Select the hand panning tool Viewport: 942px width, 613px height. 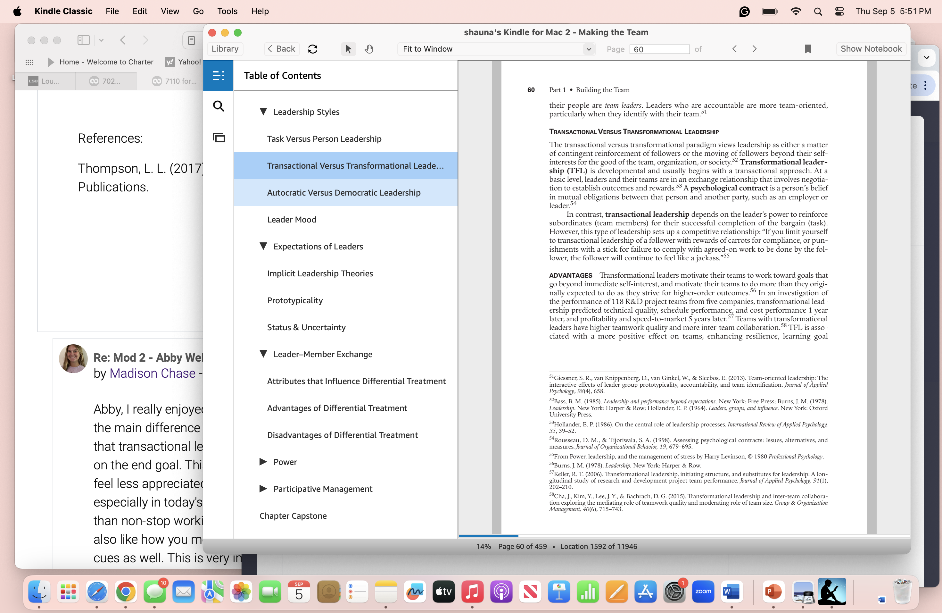[369, 49]
